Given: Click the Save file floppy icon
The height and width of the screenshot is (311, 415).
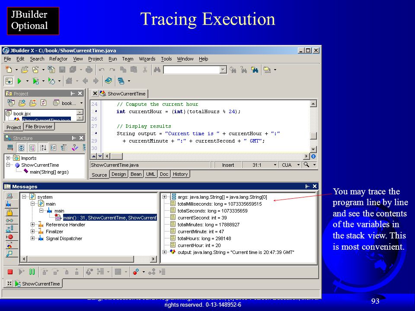Looking at the screenshot, I should click(x=62, y=70).
